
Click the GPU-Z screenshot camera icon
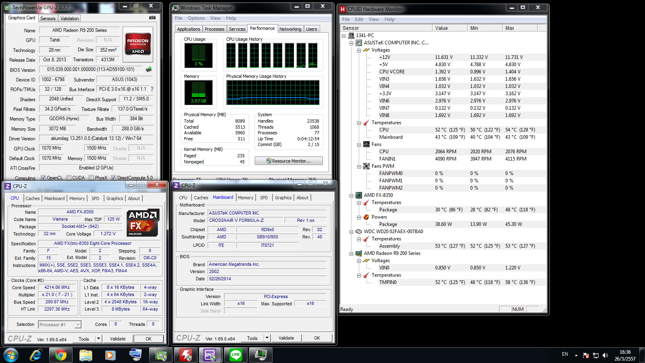click(152, 18)
